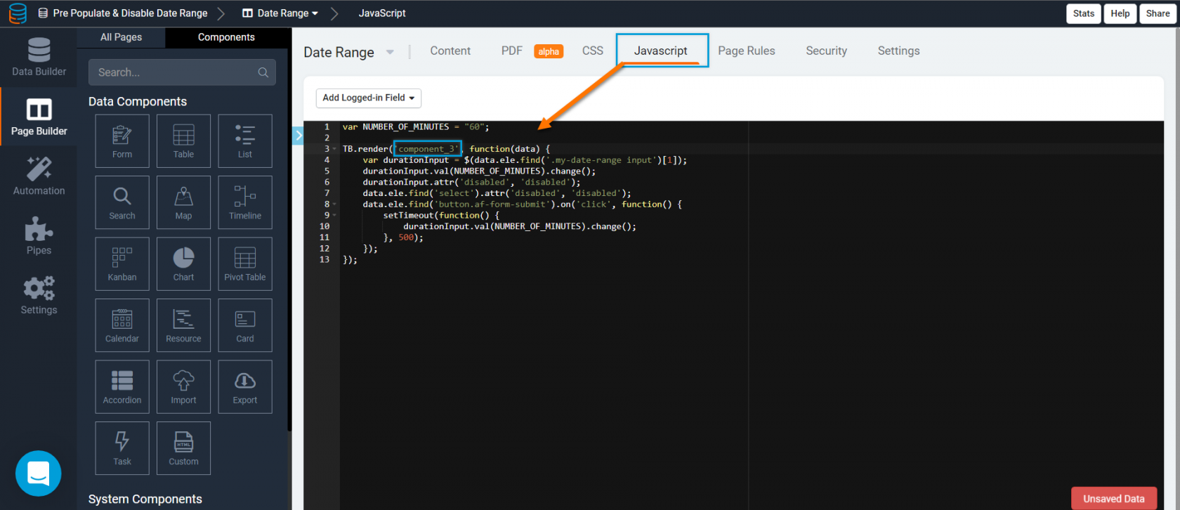
Task: Add a Kanban component
Action: point(122,264)
